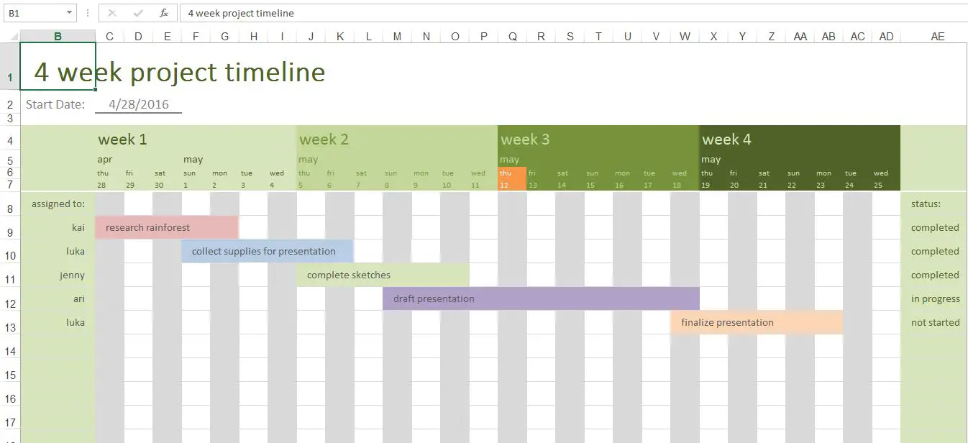968x443 pixels.
Task: Click the 'week 4' header cell
Action: [726, 139]
